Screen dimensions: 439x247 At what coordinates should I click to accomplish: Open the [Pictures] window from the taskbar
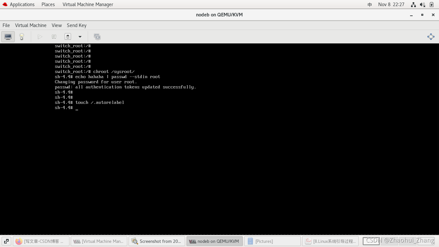click(x=272, y=241)
